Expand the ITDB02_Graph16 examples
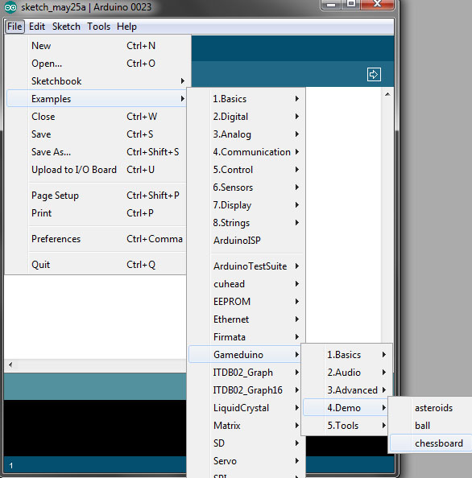Viewport: 472px width, 478px height. click(245, 390)
